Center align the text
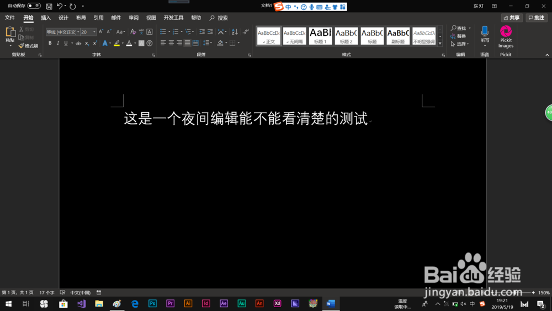The image size is (552, 311). pyautogui.click(x=171, y=43)
